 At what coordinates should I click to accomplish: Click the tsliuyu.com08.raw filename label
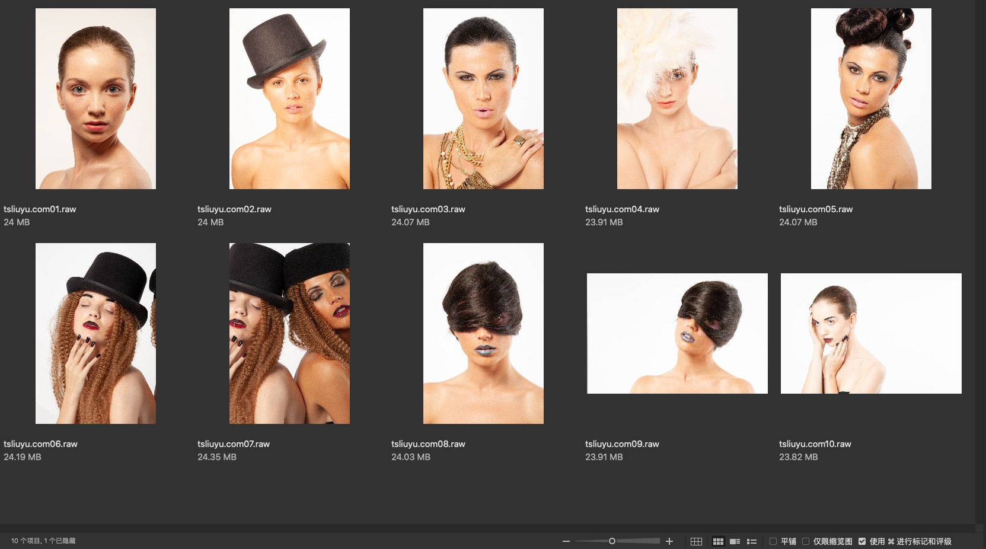click(428, 444)
